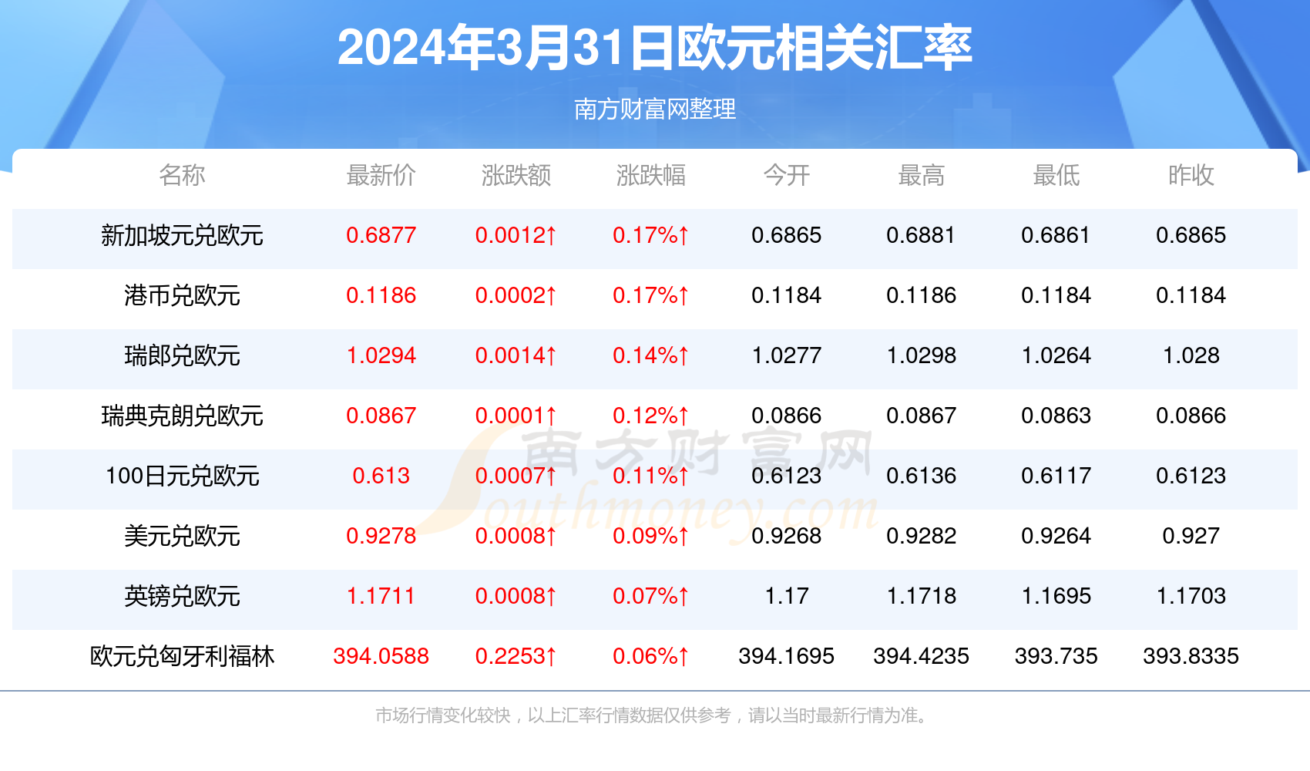Viewport: 1310px width, 771px height.
Task: Click the row name 欧元兑匈牙利福林
Action: click(182, 656)
